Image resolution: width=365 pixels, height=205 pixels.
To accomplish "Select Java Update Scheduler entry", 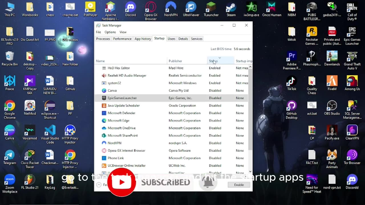I will tap(171, 105).
